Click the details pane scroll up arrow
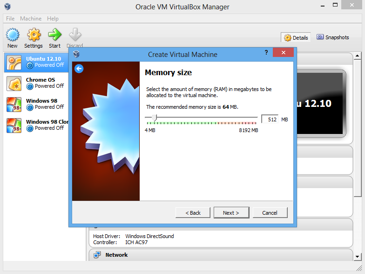Viewport: 365px width, 274px height. coord(357,56)
